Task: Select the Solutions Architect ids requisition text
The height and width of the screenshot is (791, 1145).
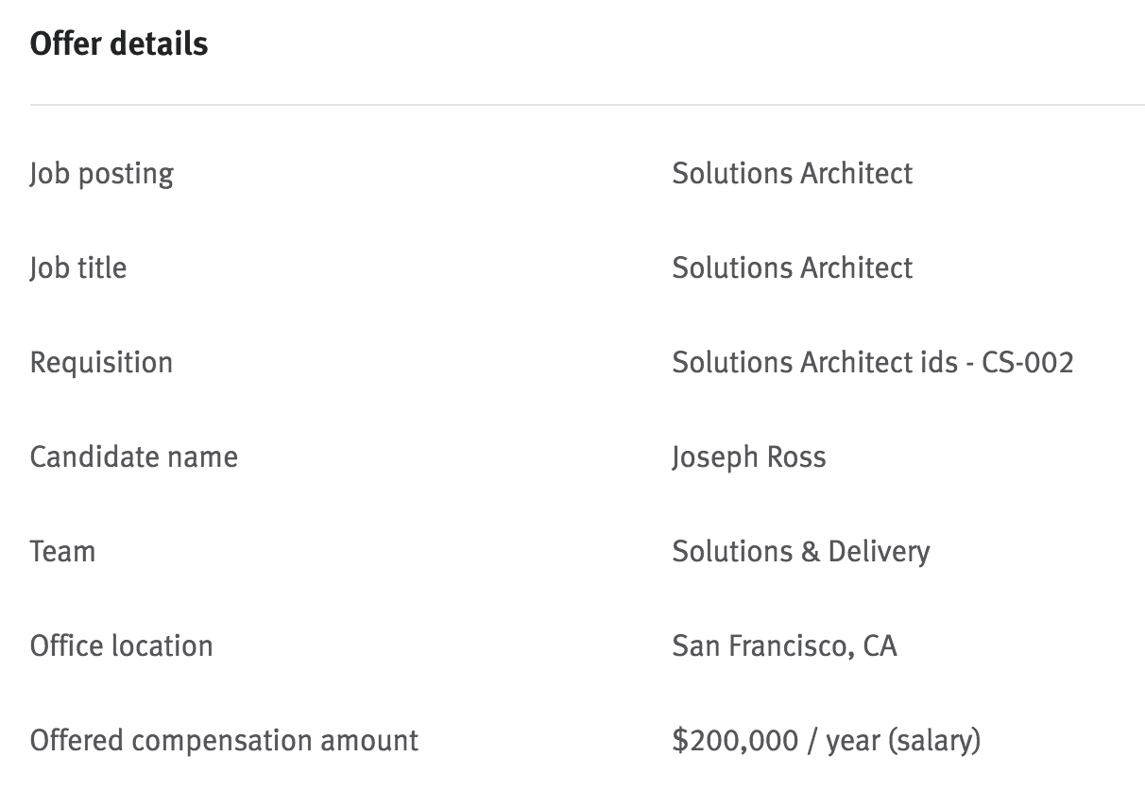Action: coord(815,363)
